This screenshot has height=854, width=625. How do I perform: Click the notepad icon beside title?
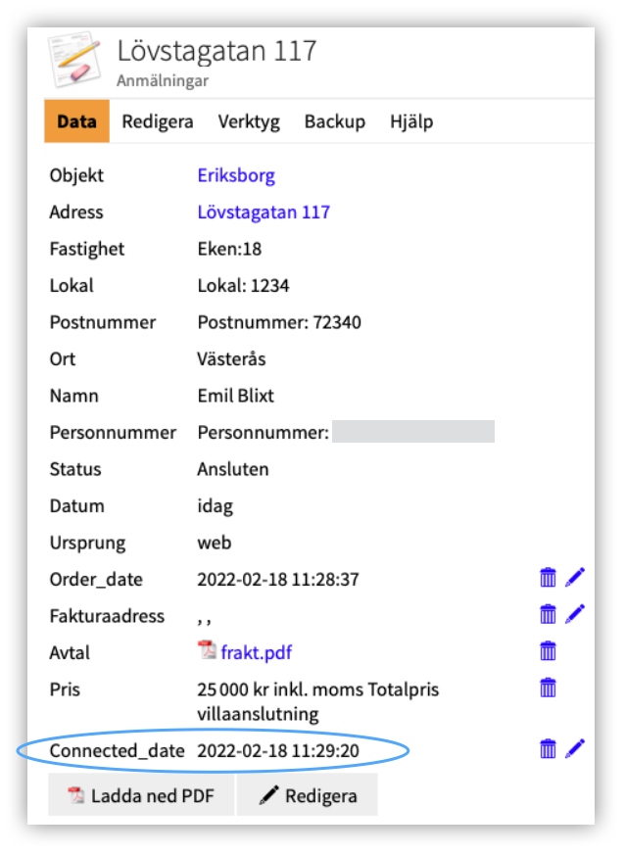click(x=75, y=61)
